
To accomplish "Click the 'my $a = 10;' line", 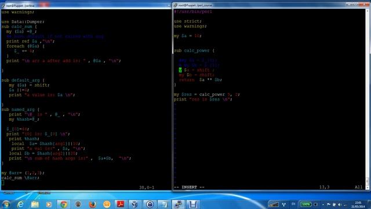I will point(188,36).
